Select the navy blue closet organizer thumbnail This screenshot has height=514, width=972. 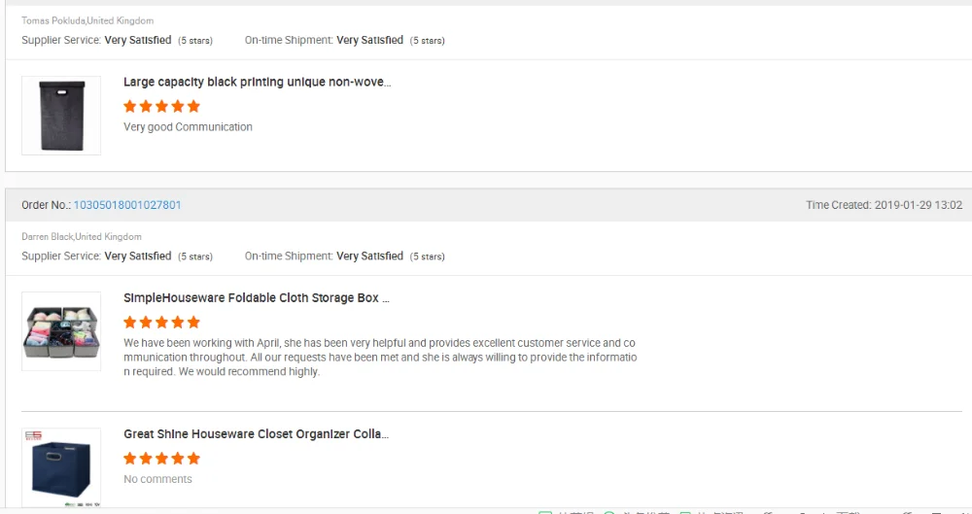61,468
